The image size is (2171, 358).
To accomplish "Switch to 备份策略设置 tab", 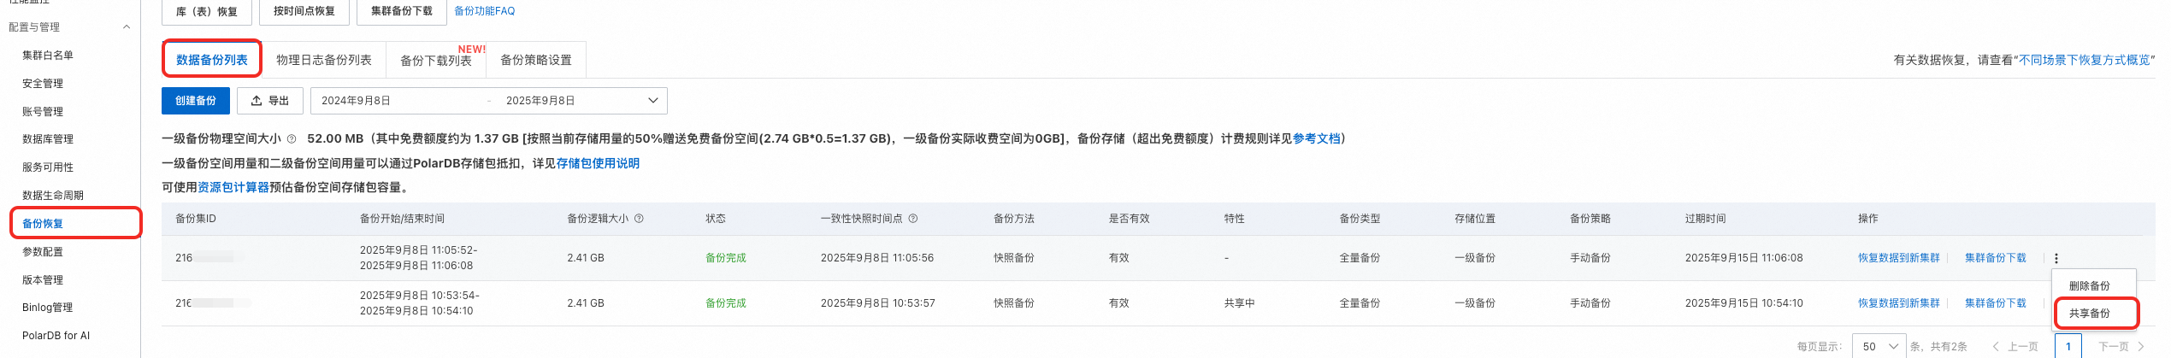I will 536,60.
